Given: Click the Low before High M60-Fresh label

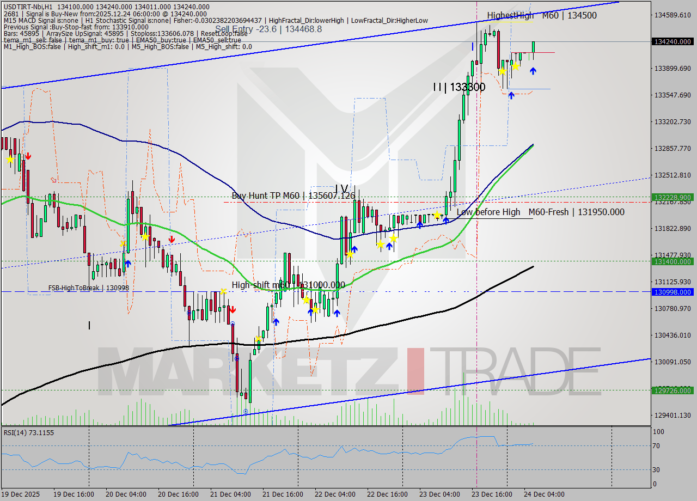Looking at the screenshot, I should 542,212.
